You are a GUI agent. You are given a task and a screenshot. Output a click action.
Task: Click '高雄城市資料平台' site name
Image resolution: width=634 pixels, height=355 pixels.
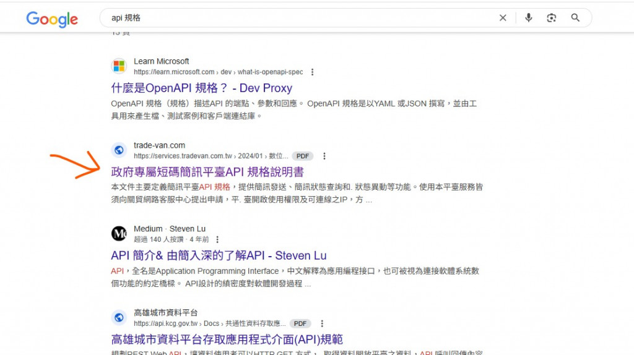[x=166, y=312]
